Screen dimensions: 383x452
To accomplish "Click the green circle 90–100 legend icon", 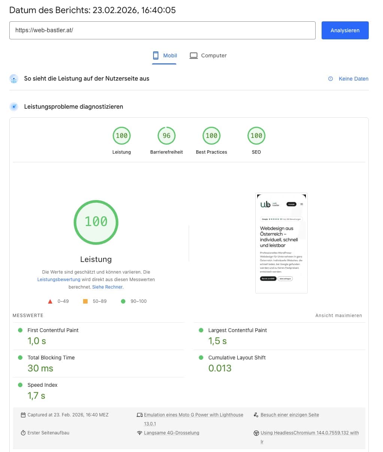I will click(123, 301).
